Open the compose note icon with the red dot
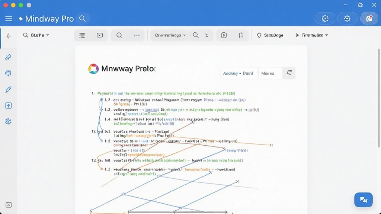 369,19
